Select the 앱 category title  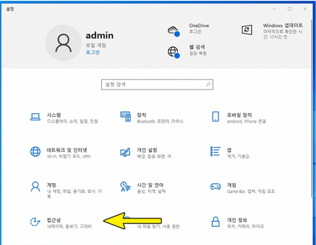click(229, 150)
